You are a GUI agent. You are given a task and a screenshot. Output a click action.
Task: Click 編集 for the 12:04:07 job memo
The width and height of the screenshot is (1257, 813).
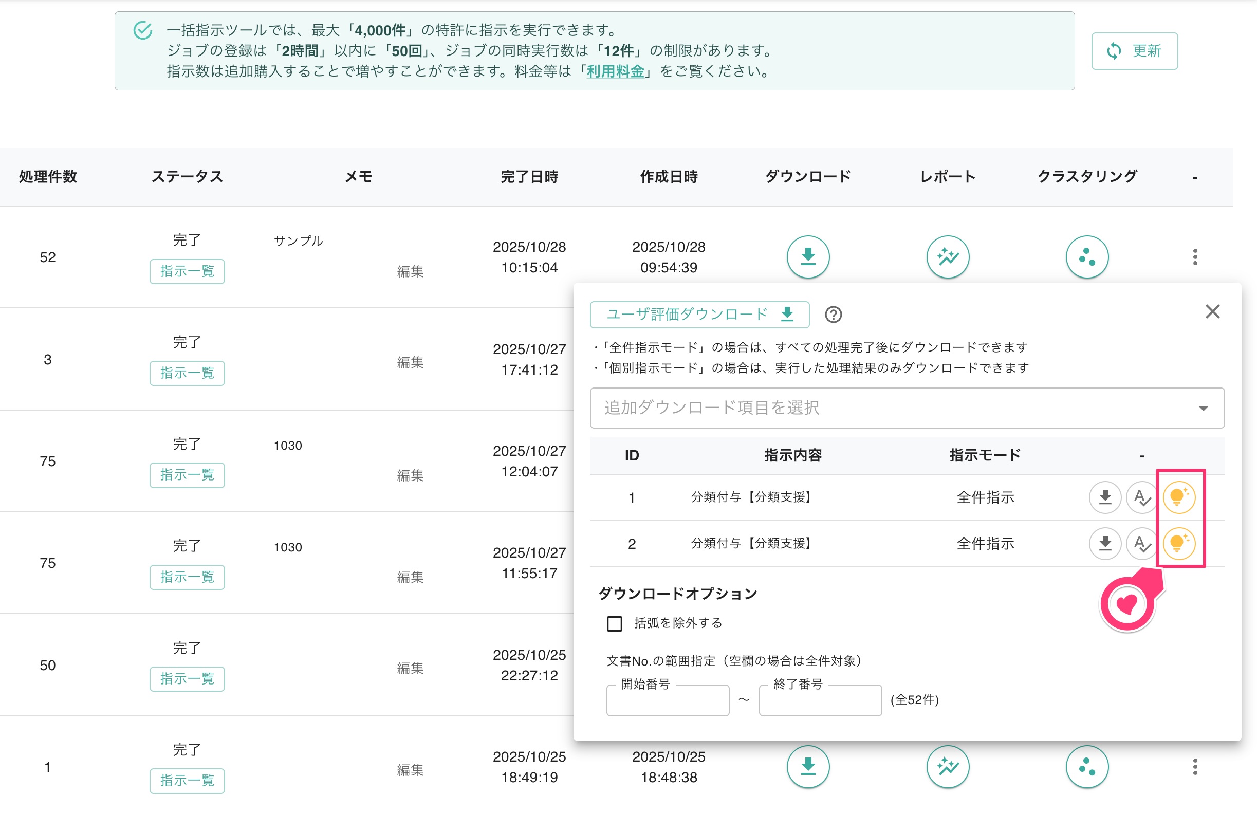pos(410,475)
